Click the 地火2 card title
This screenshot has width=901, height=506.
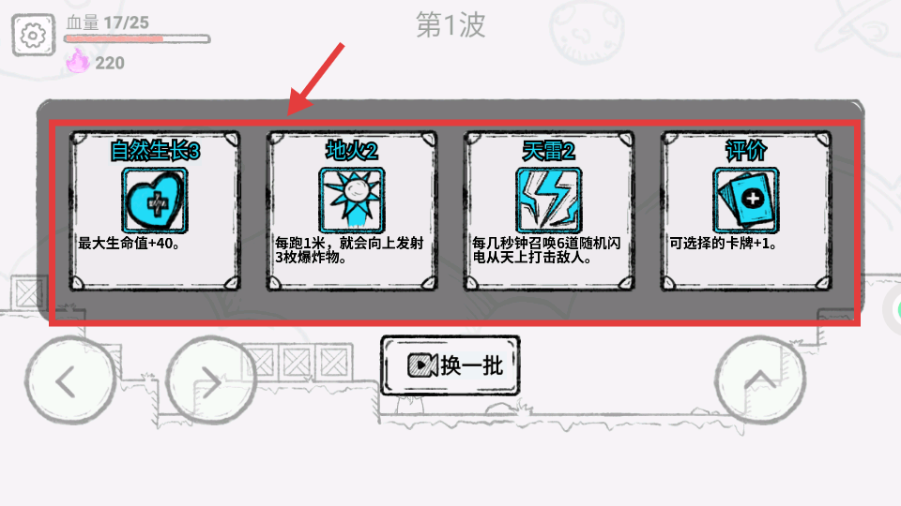[x=352, y=151]
